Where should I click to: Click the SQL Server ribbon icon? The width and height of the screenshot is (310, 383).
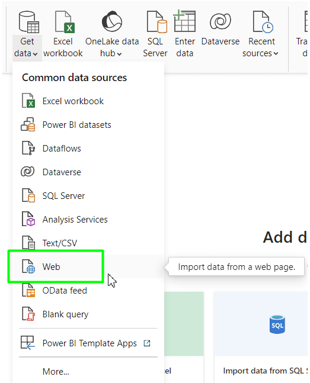click(x=156, y=22)
